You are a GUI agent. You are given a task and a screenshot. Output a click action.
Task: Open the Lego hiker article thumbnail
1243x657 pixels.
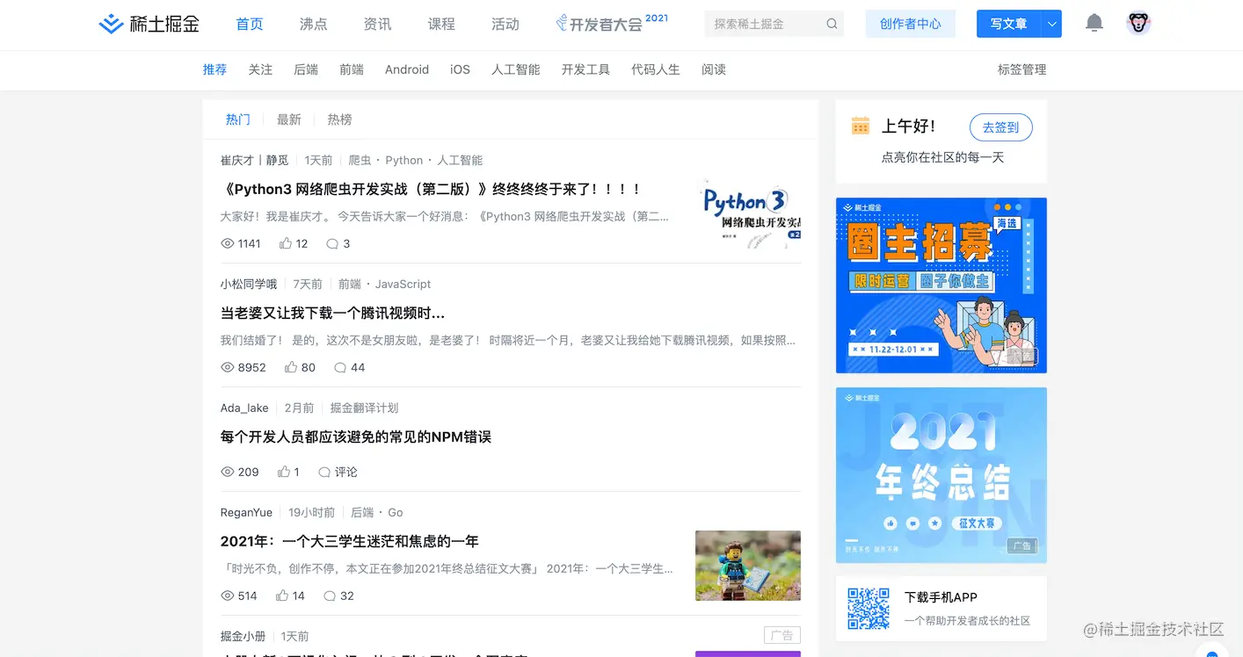click(x=748, y=566)
